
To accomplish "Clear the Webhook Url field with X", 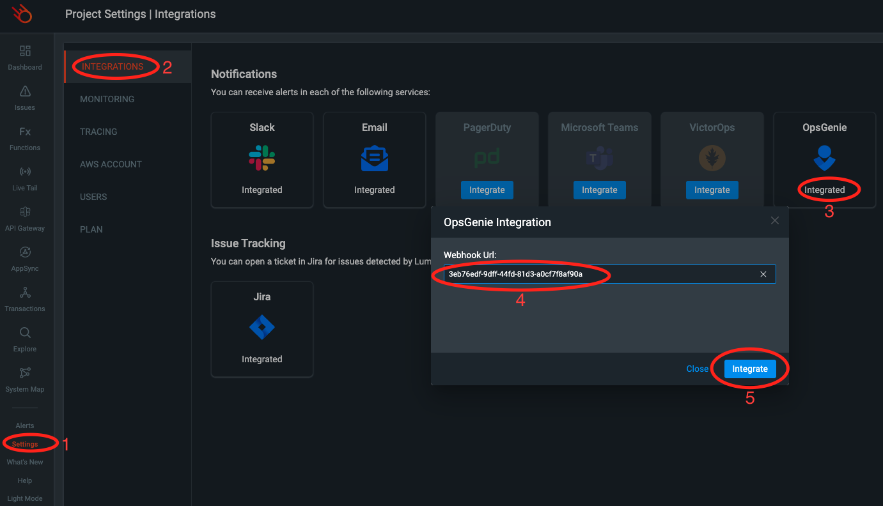I will [763, 274].
